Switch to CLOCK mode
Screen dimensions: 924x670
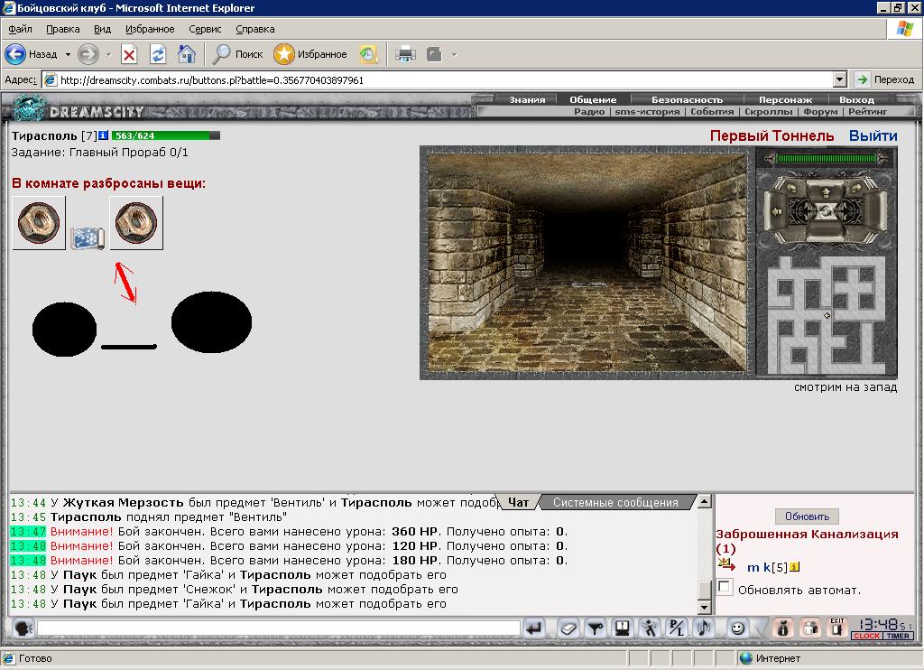866,636
